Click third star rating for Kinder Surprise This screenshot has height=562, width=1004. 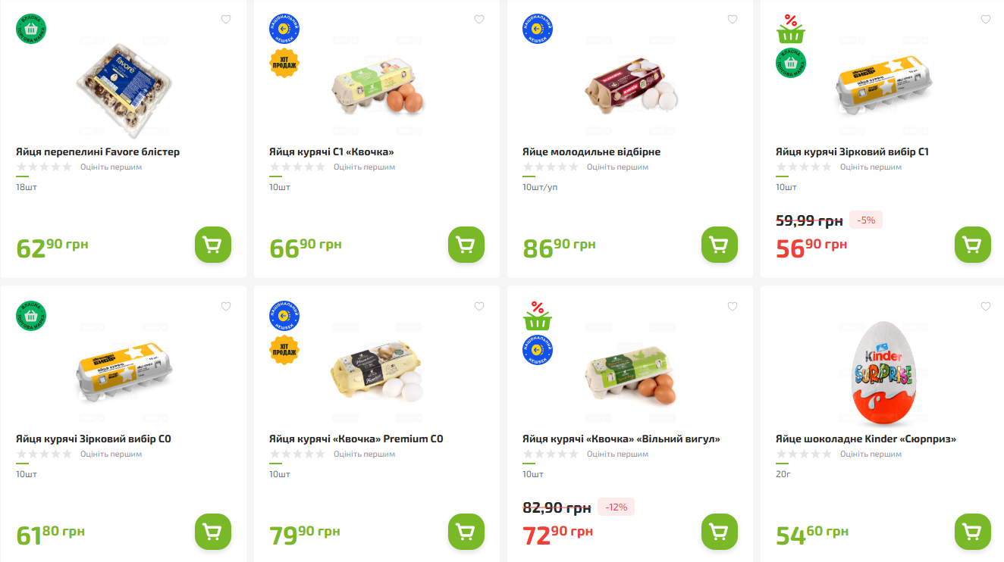(803, 454)
